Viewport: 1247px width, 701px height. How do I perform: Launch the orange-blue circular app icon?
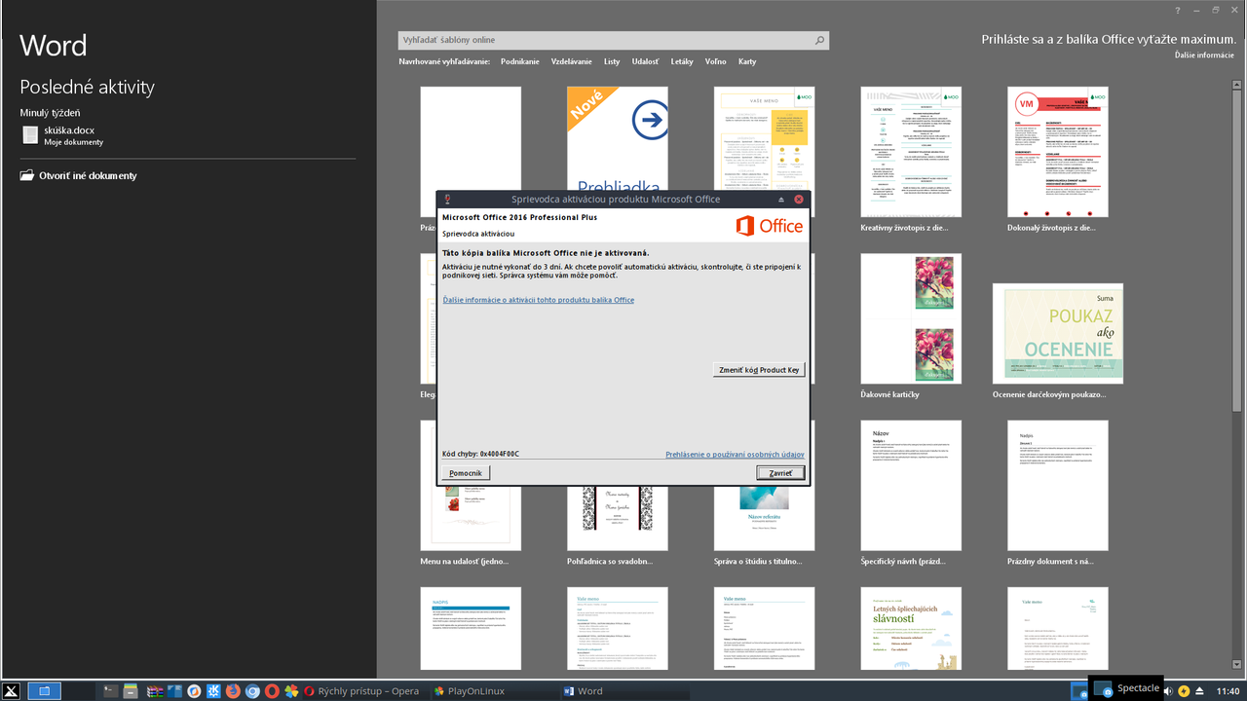tap(194, 691)
